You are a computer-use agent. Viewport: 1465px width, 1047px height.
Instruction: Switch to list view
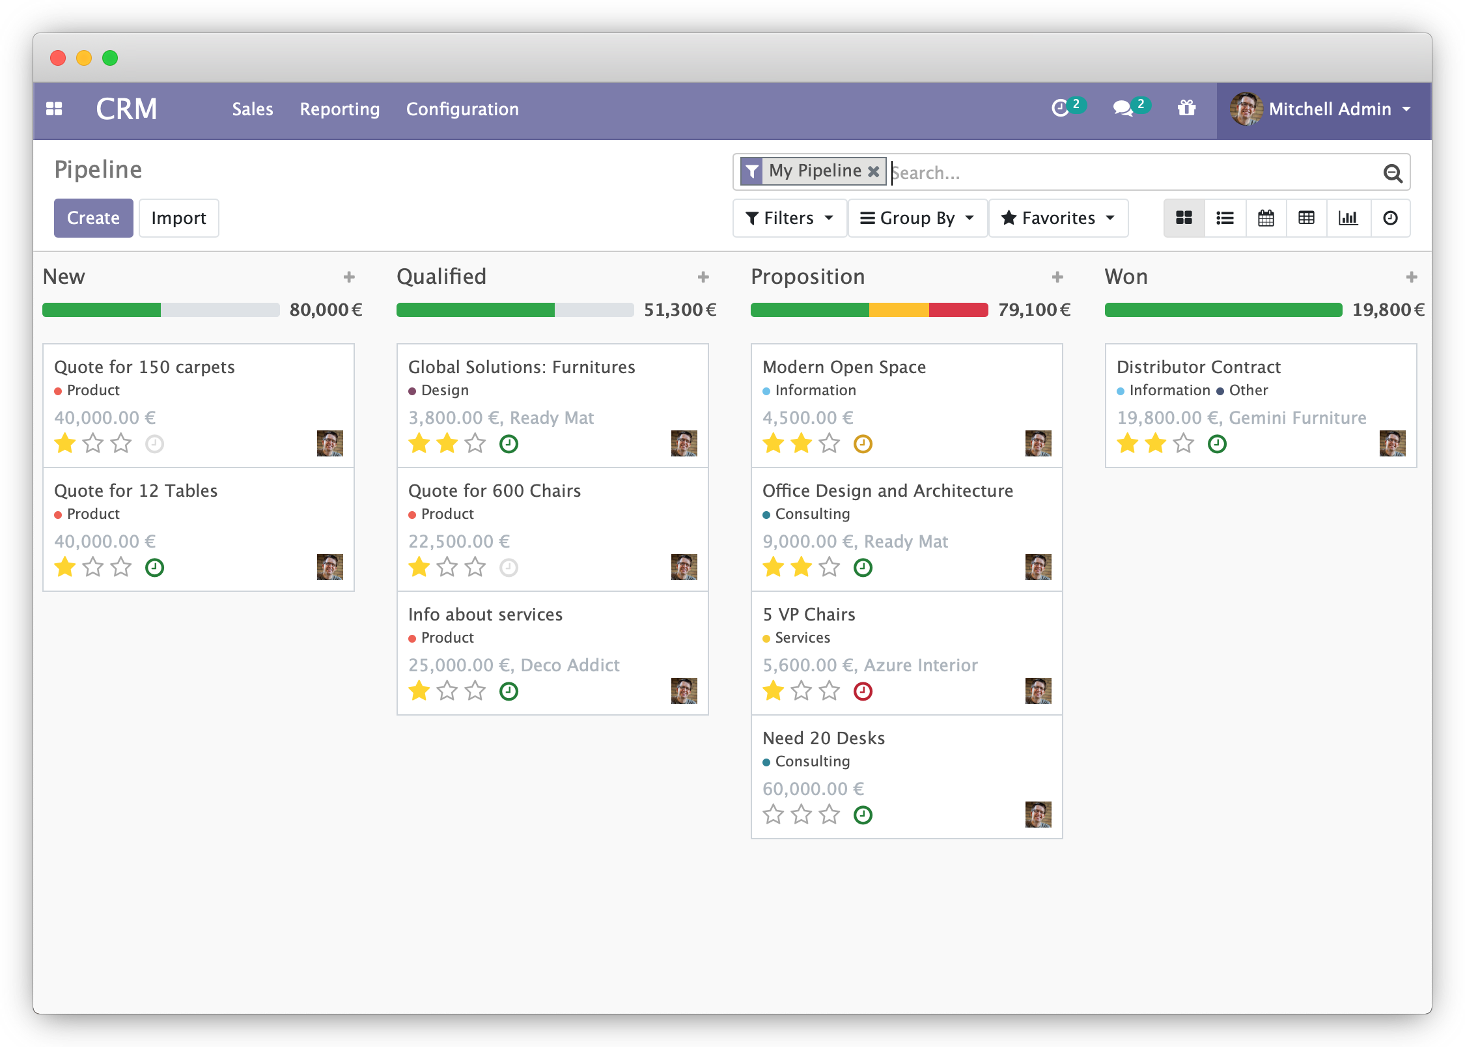[1225, 218]
